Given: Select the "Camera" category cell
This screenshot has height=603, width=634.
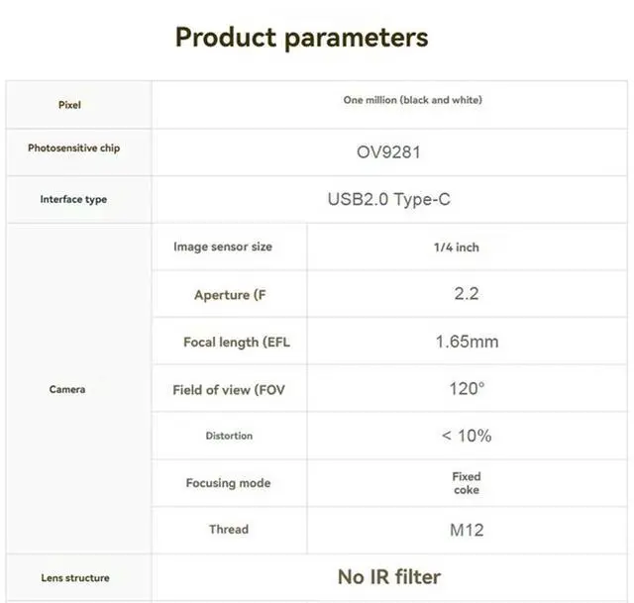Looking at the screenshot, I should click(x=67, y=389).
